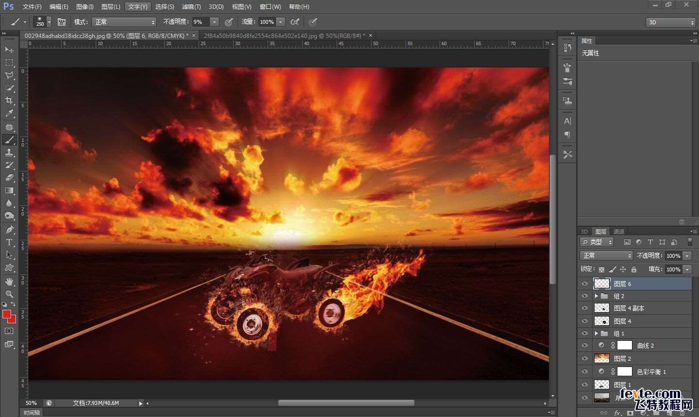Select the Type tool
699x417 pixels.
tap(9, 242)
